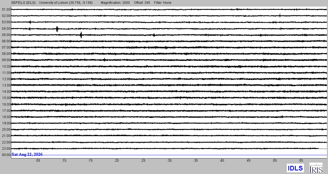Select the 01:00 hour trace label
328x174 pixels.
pyautogui.click(x=6, y=10)
